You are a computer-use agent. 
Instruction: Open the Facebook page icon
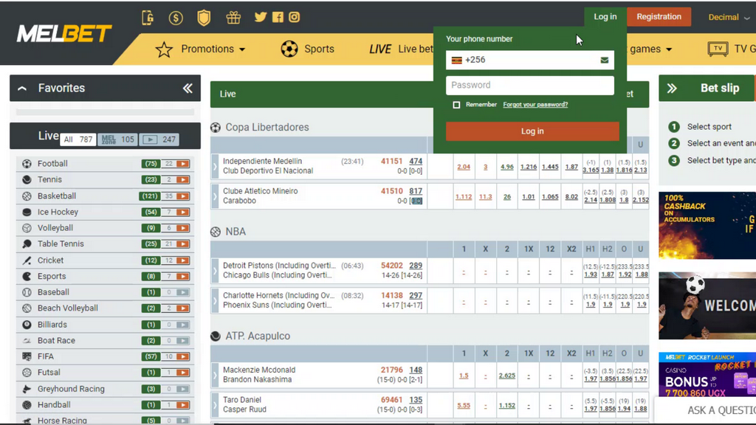(278, 17)
